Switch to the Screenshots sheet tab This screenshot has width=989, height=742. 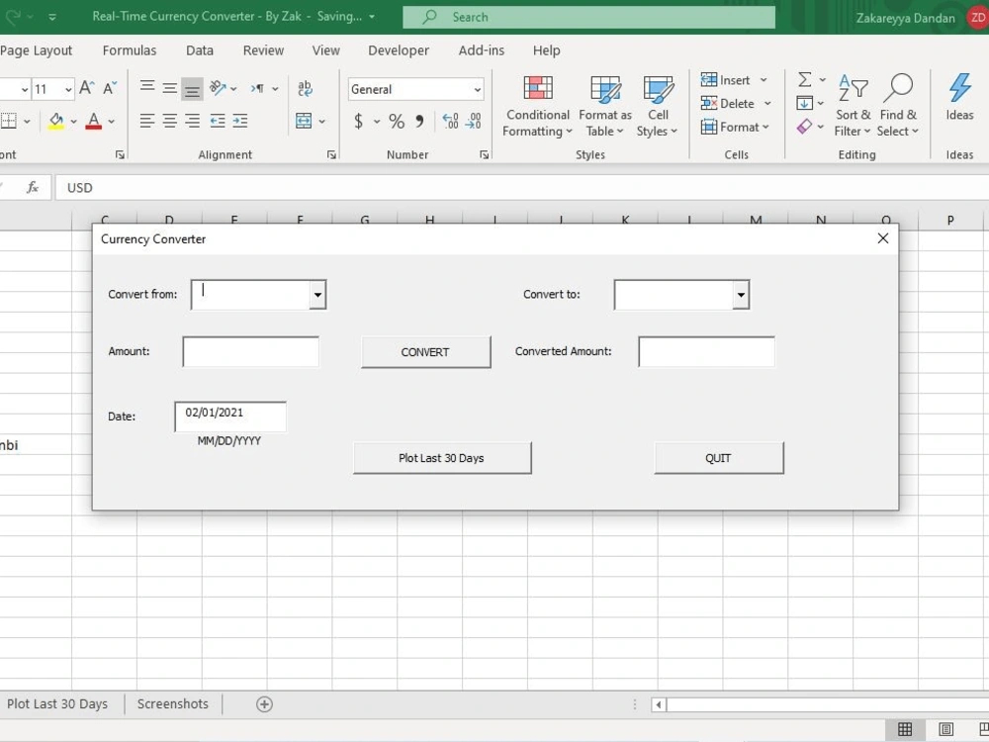(x=172, y=703)
